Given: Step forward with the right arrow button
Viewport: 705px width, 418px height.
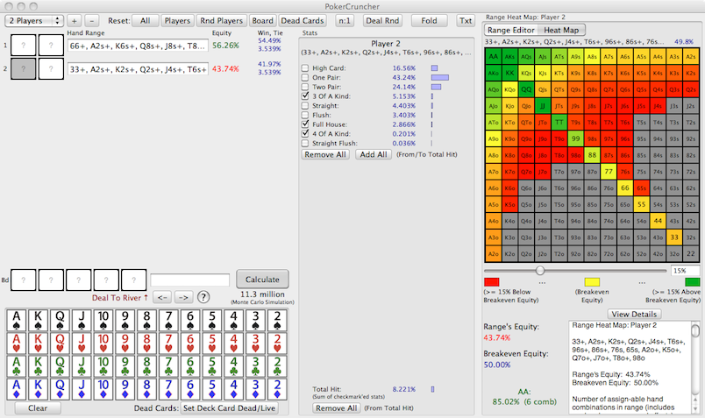Looking at the screenshot, I should coord(183,297).
